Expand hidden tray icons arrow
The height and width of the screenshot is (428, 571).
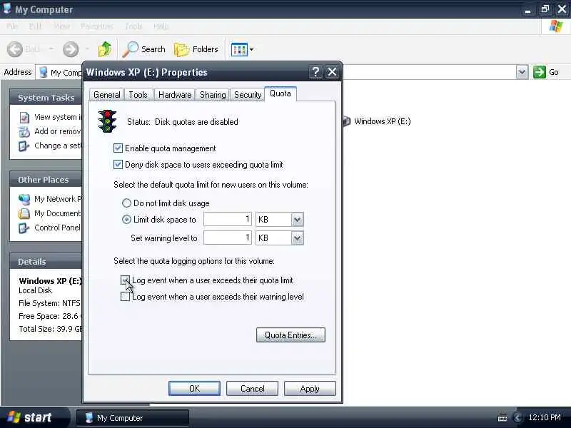point(517,417)
